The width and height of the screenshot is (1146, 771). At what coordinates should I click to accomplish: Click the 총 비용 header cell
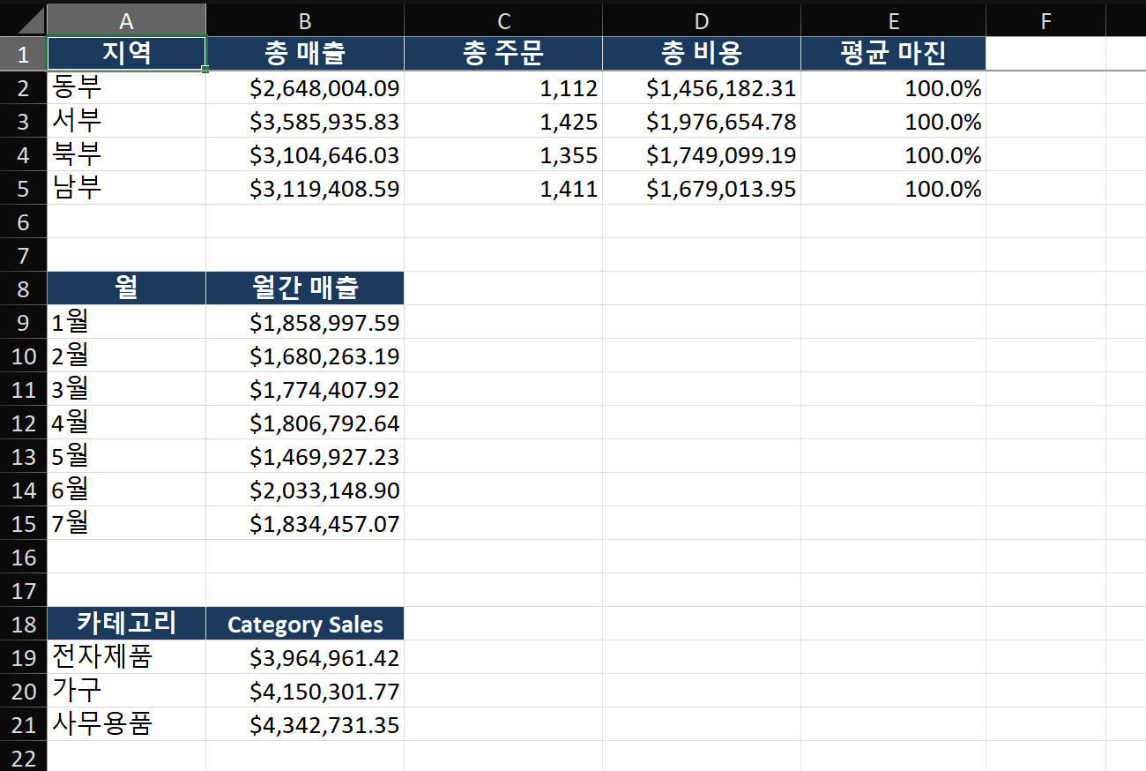[x=702, y=54]
